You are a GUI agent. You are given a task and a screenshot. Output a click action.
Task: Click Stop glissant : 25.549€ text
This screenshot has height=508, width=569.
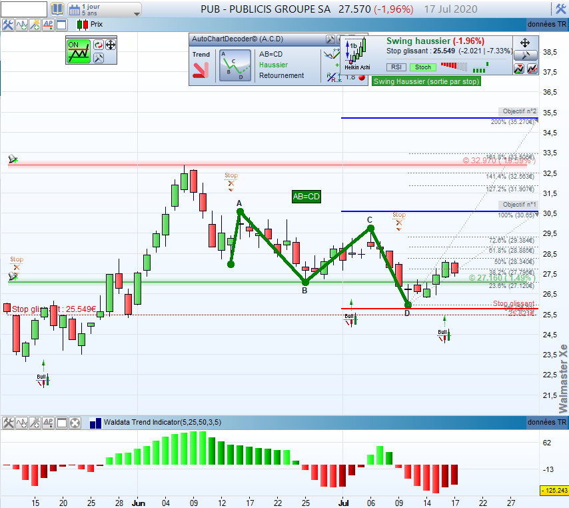click(x=54, y=309)
